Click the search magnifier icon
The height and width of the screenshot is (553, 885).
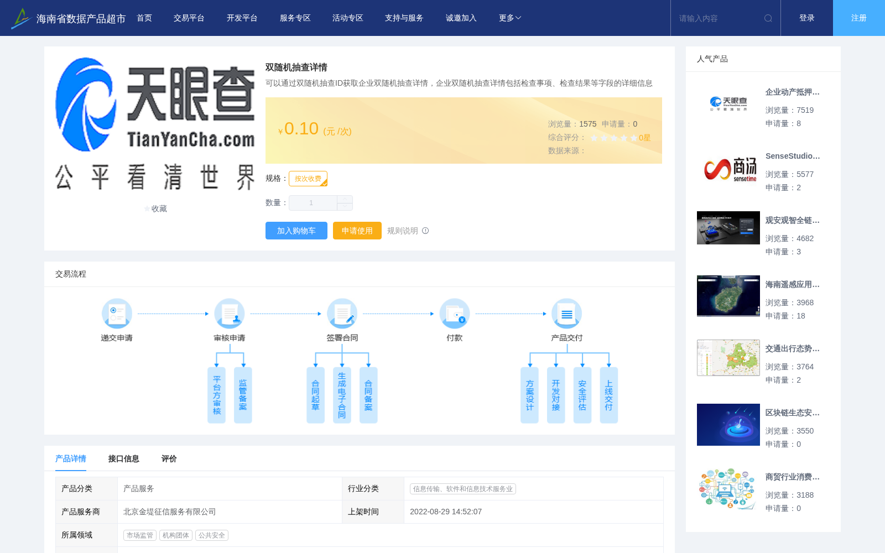(768, 18)
